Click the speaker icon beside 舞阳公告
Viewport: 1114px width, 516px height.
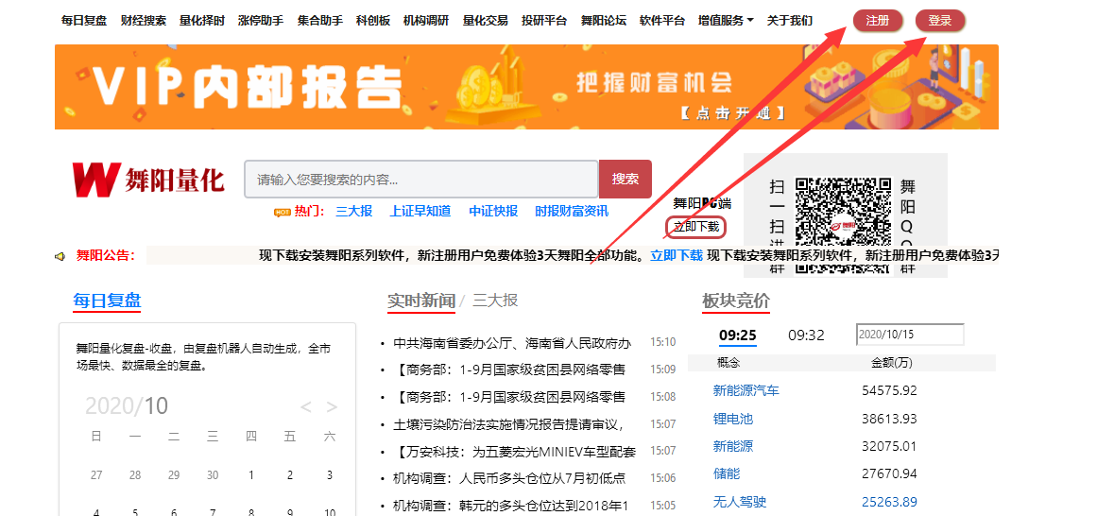tap(60, 256)
